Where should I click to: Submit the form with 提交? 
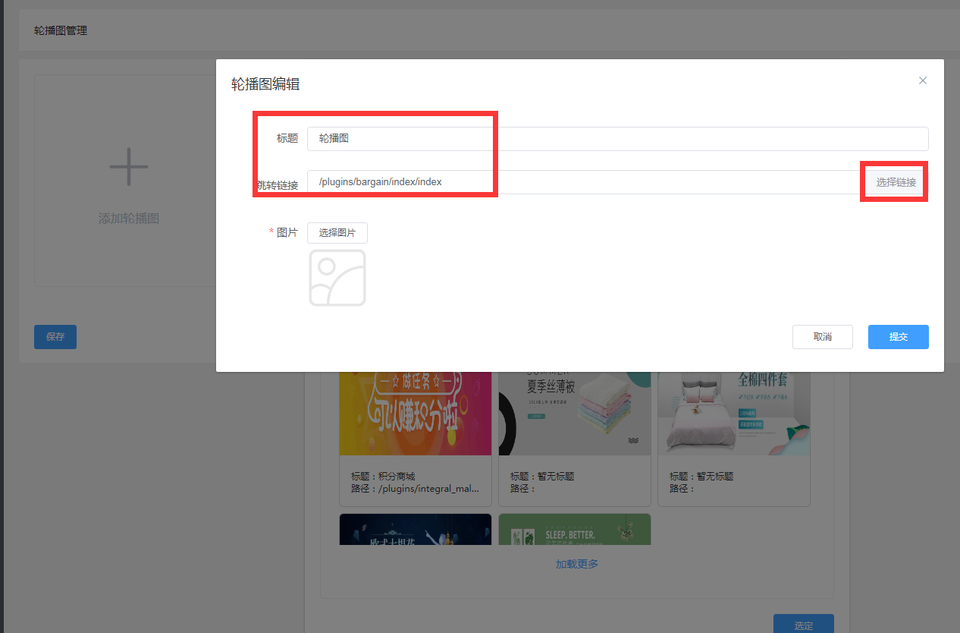click(898, 337)
